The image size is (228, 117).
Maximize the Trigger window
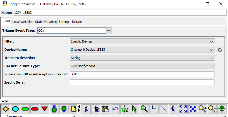tap(207, 4)
